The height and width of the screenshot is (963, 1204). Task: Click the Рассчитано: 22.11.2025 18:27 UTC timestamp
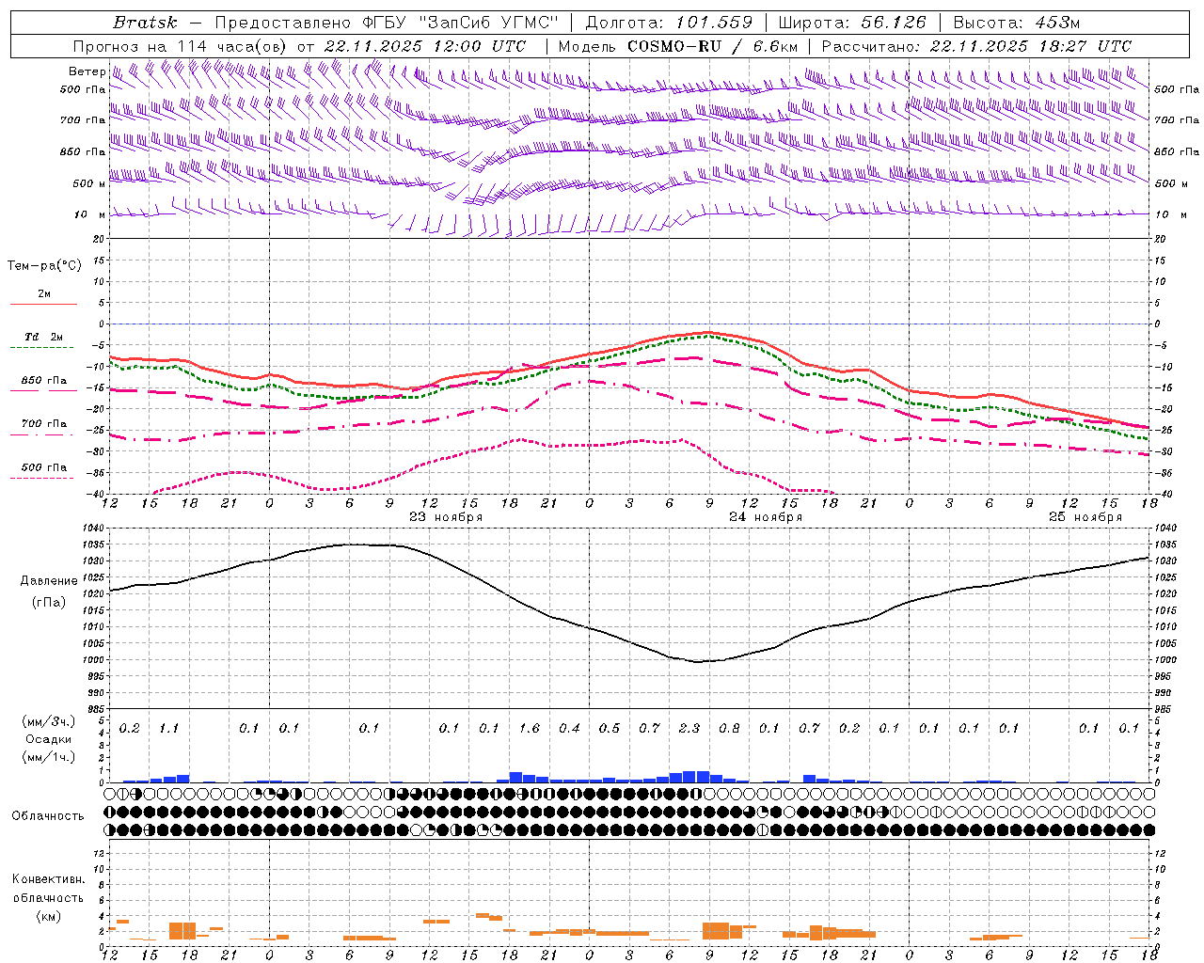pos(976,46)
